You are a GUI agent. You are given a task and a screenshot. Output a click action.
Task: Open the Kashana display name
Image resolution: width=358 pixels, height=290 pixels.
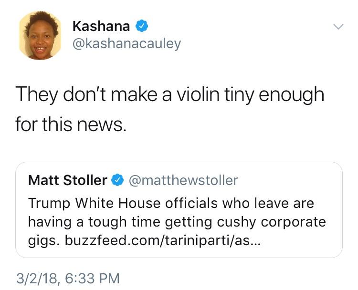[101, 26]
